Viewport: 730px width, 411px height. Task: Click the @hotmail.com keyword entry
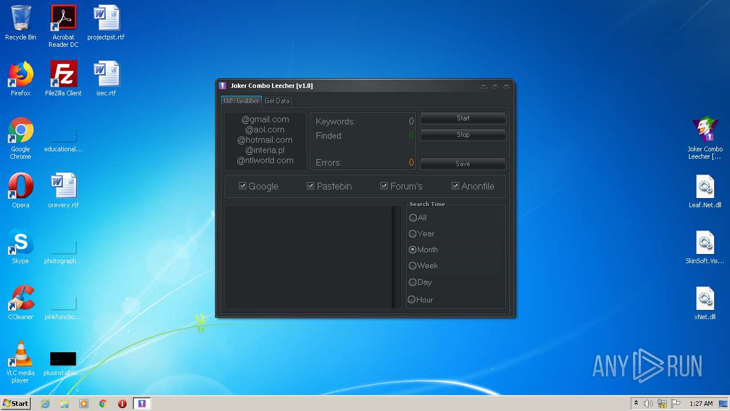[265, 140]
